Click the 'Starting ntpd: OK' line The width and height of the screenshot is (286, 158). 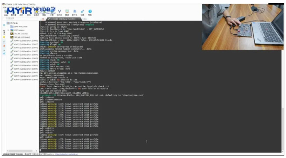pos(50,60)
